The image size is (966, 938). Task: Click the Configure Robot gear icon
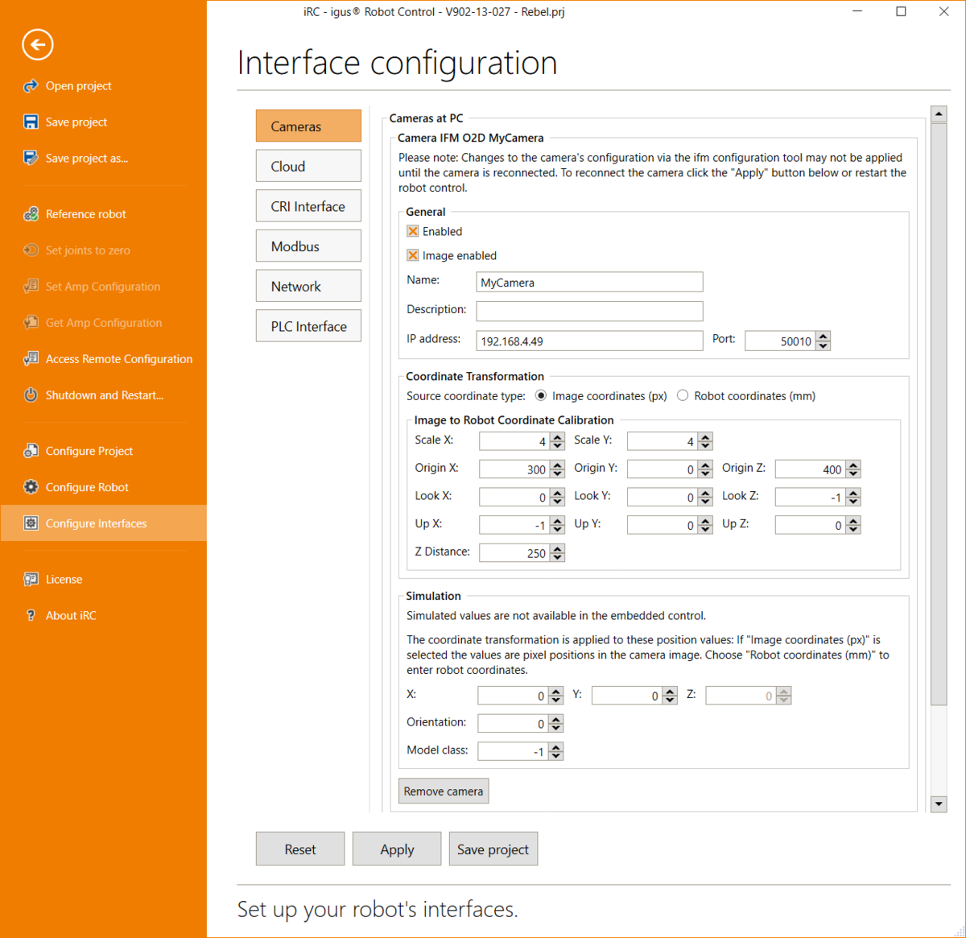tap(31, 487)
